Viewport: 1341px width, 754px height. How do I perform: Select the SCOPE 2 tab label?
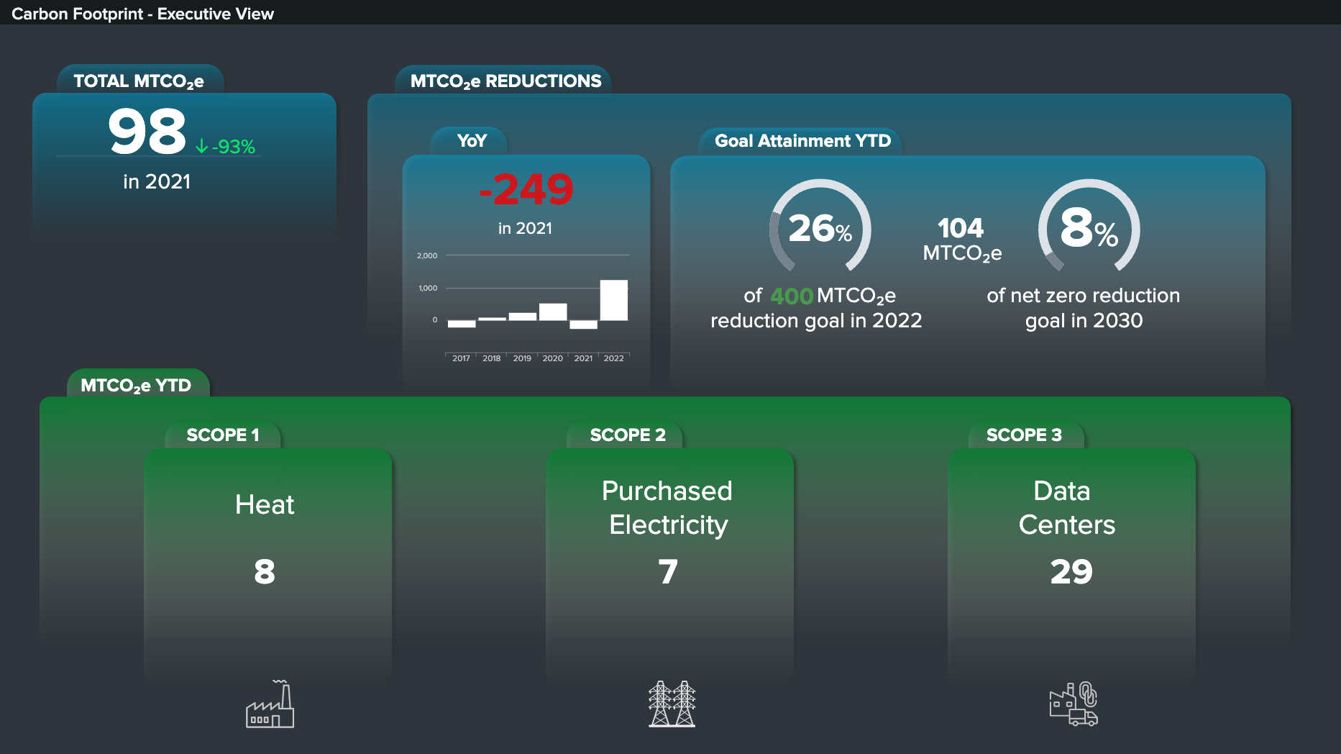click(628, 435)
